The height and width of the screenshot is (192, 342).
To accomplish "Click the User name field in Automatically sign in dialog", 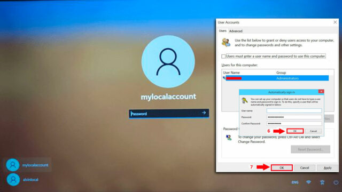I will coord(294,111).
